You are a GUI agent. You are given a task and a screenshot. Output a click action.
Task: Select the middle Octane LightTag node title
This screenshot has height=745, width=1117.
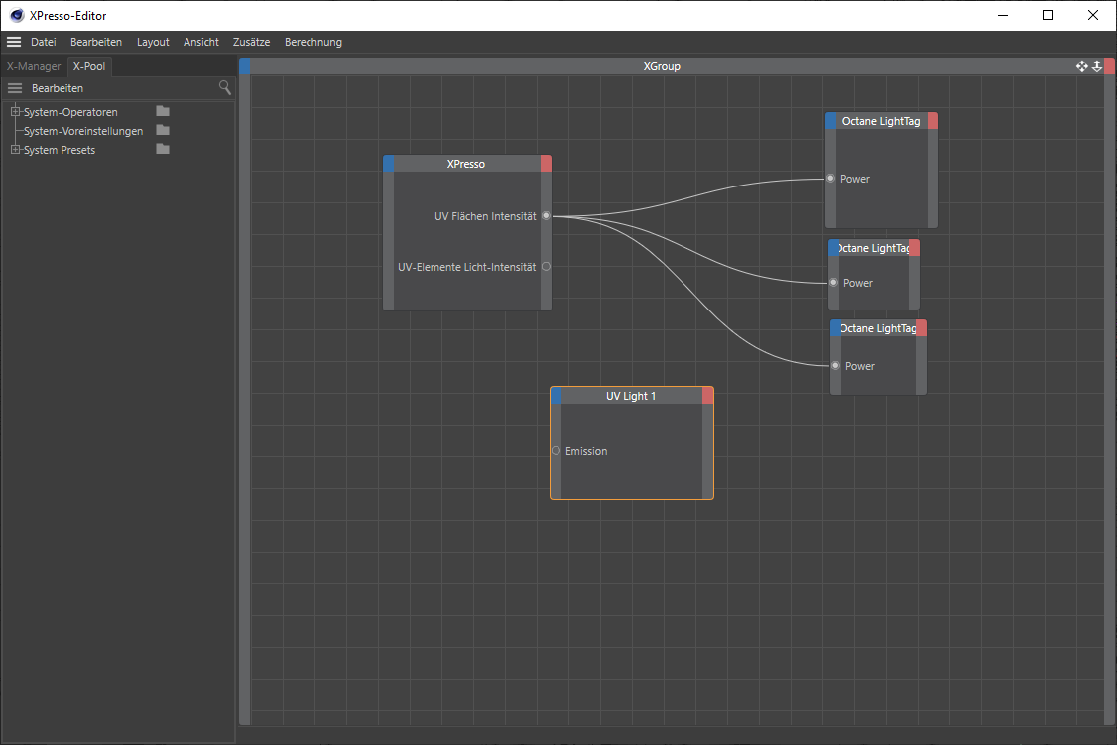click(x=874, y=248)
